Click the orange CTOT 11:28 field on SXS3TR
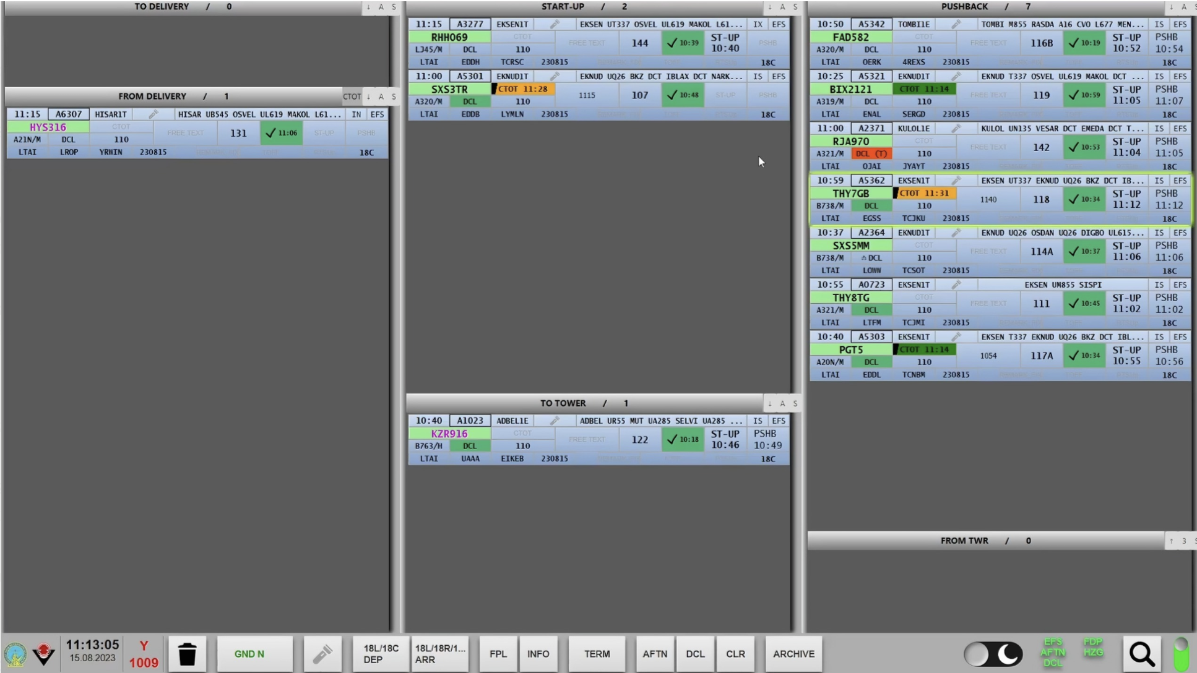Screen dimensions: 1197x673 point(523,89)
